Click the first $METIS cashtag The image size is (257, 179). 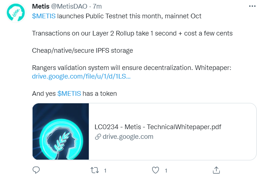point(44,16)
